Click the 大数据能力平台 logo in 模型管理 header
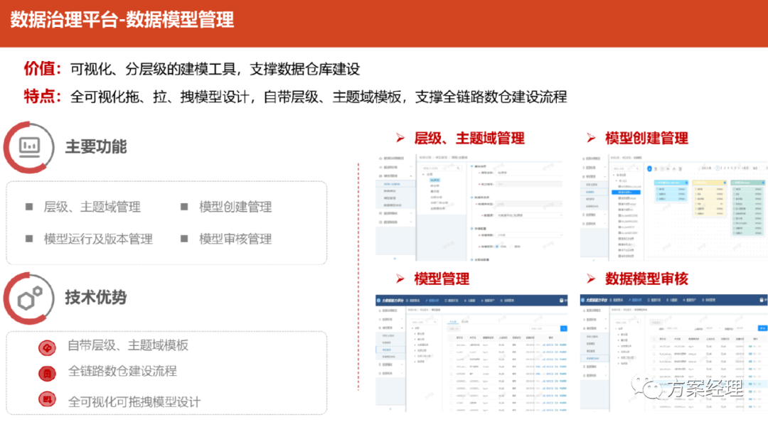The height and width of the screenshot is (422, 768). [380, 300]
